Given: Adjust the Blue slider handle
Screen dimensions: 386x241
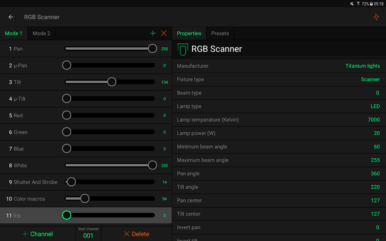Looking at the screenshot, I should click(67, 149).
